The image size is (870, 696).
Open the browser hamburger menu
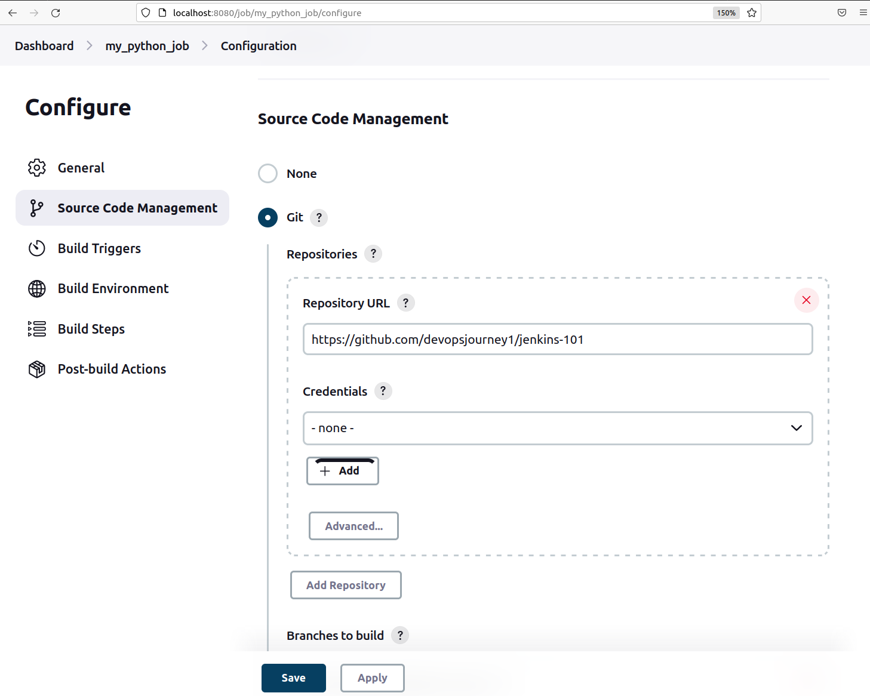pyautogui.click(x=863, y=13)
